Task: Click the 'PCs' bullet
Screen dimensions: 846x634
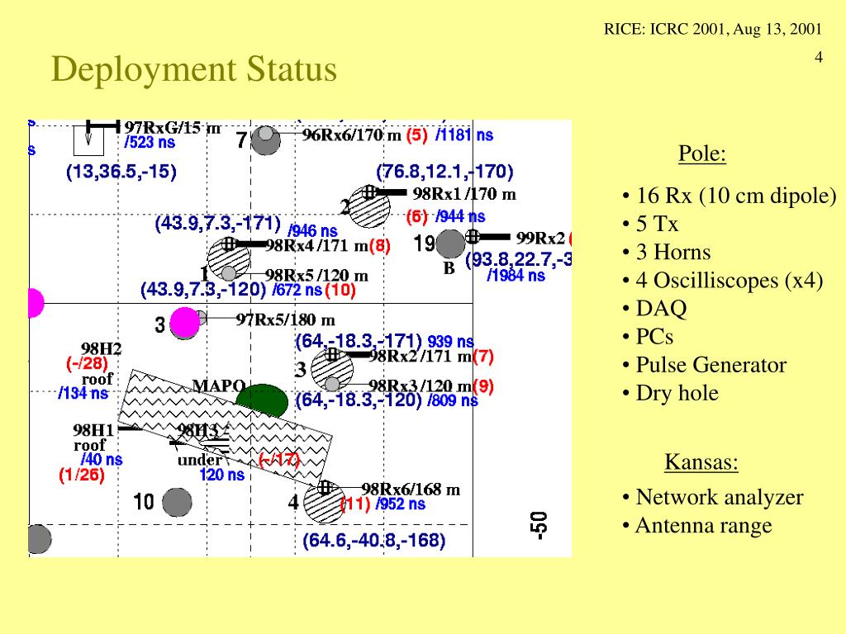Action: coord(654,337)
